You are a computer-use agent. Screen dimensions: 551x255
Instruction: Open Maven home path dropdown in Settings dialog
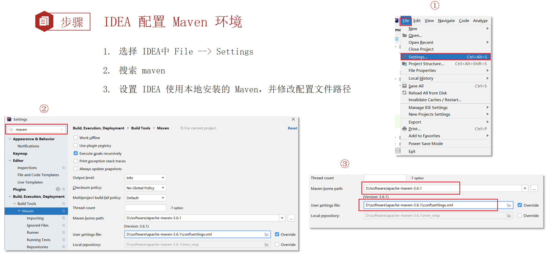[282, 218]
